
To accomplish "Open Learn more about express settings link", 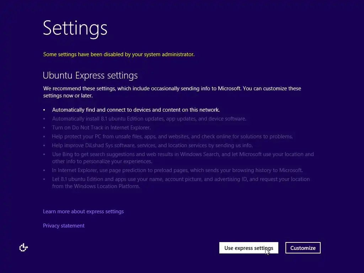I will [83, 212].
